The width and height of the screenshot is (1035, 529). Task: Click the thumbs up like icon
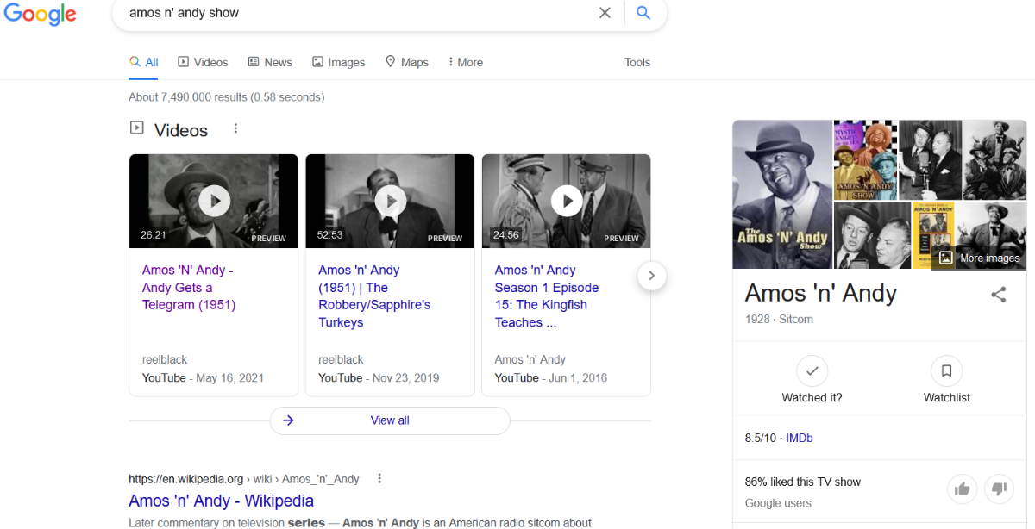coord(962,489)
